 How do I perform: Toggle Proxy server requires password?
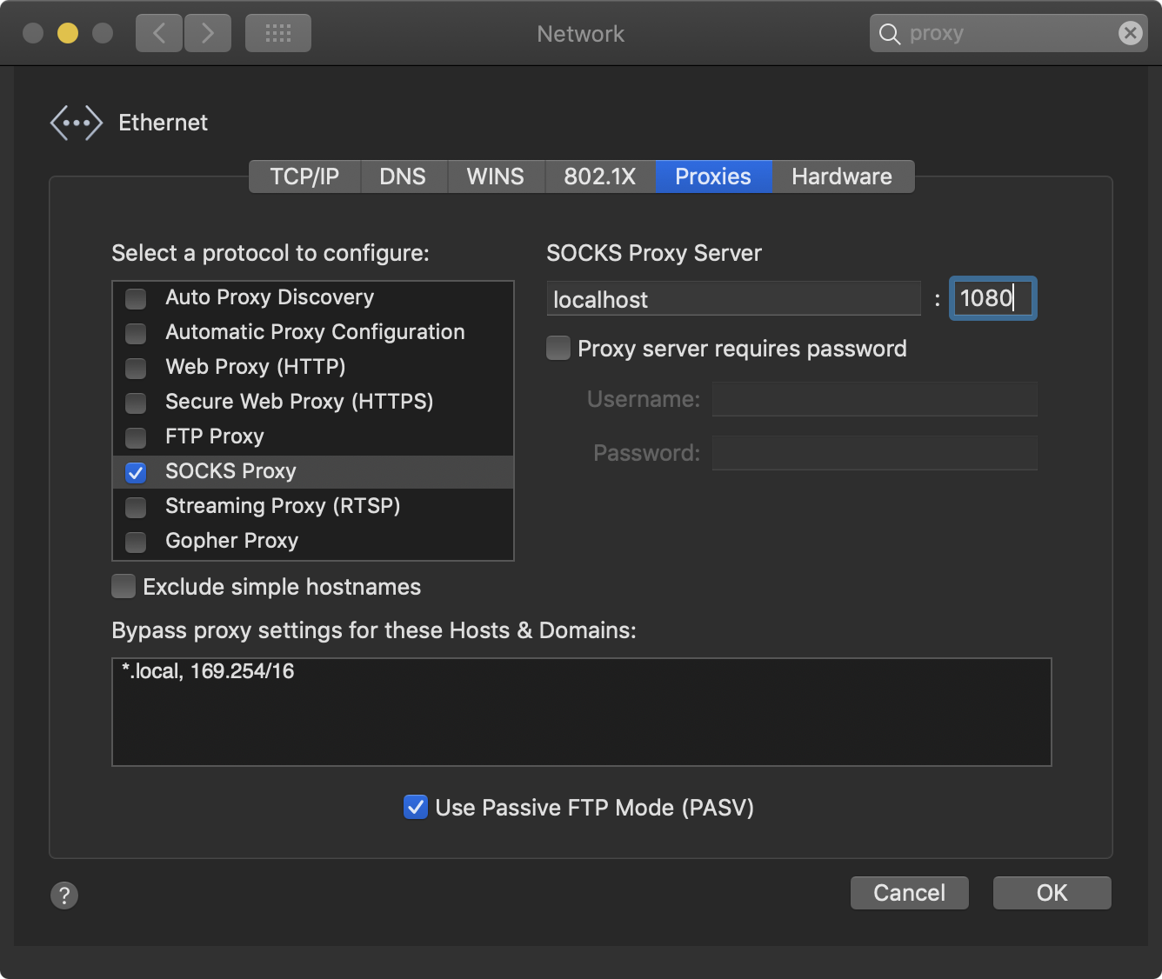(558, 349)
